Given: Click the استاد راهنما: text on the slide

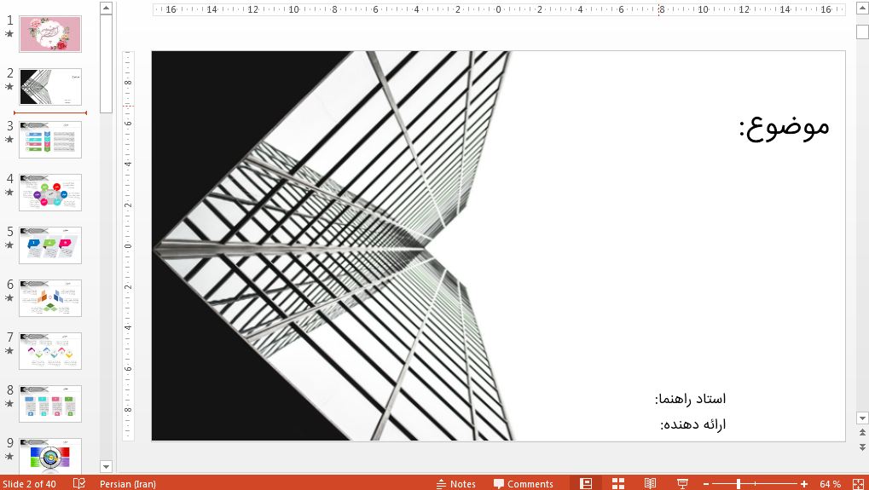Looking at the screenshot, I should [x=690, y=399].
